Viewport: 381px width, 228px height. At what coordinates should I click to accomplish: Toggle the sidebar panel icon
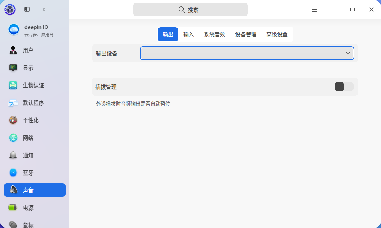tap(27, 9)
